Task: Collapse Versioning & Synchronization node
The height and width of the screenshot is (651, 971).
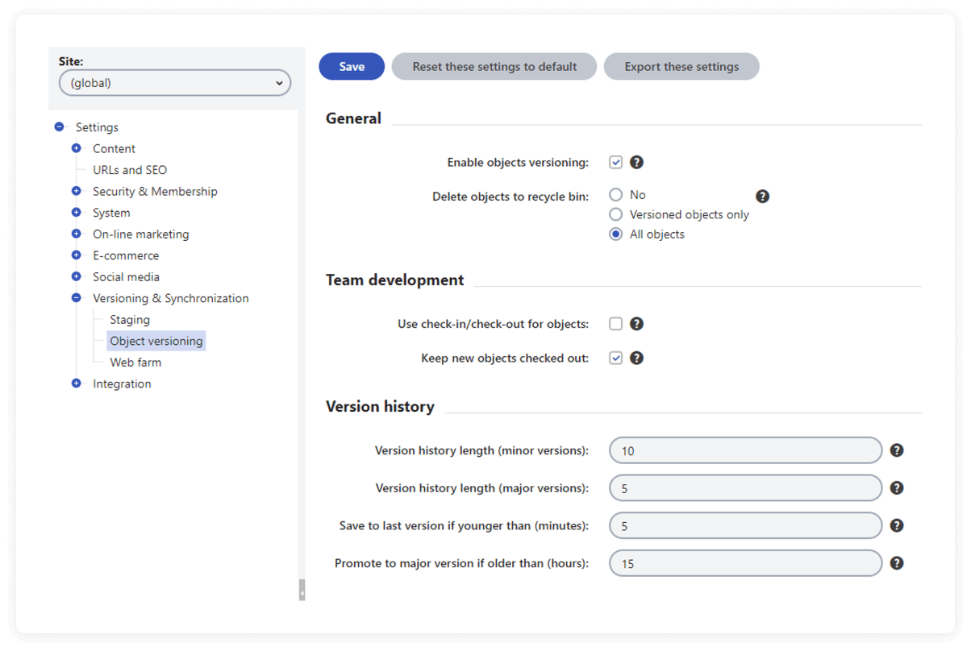Action: click(77, 297)
